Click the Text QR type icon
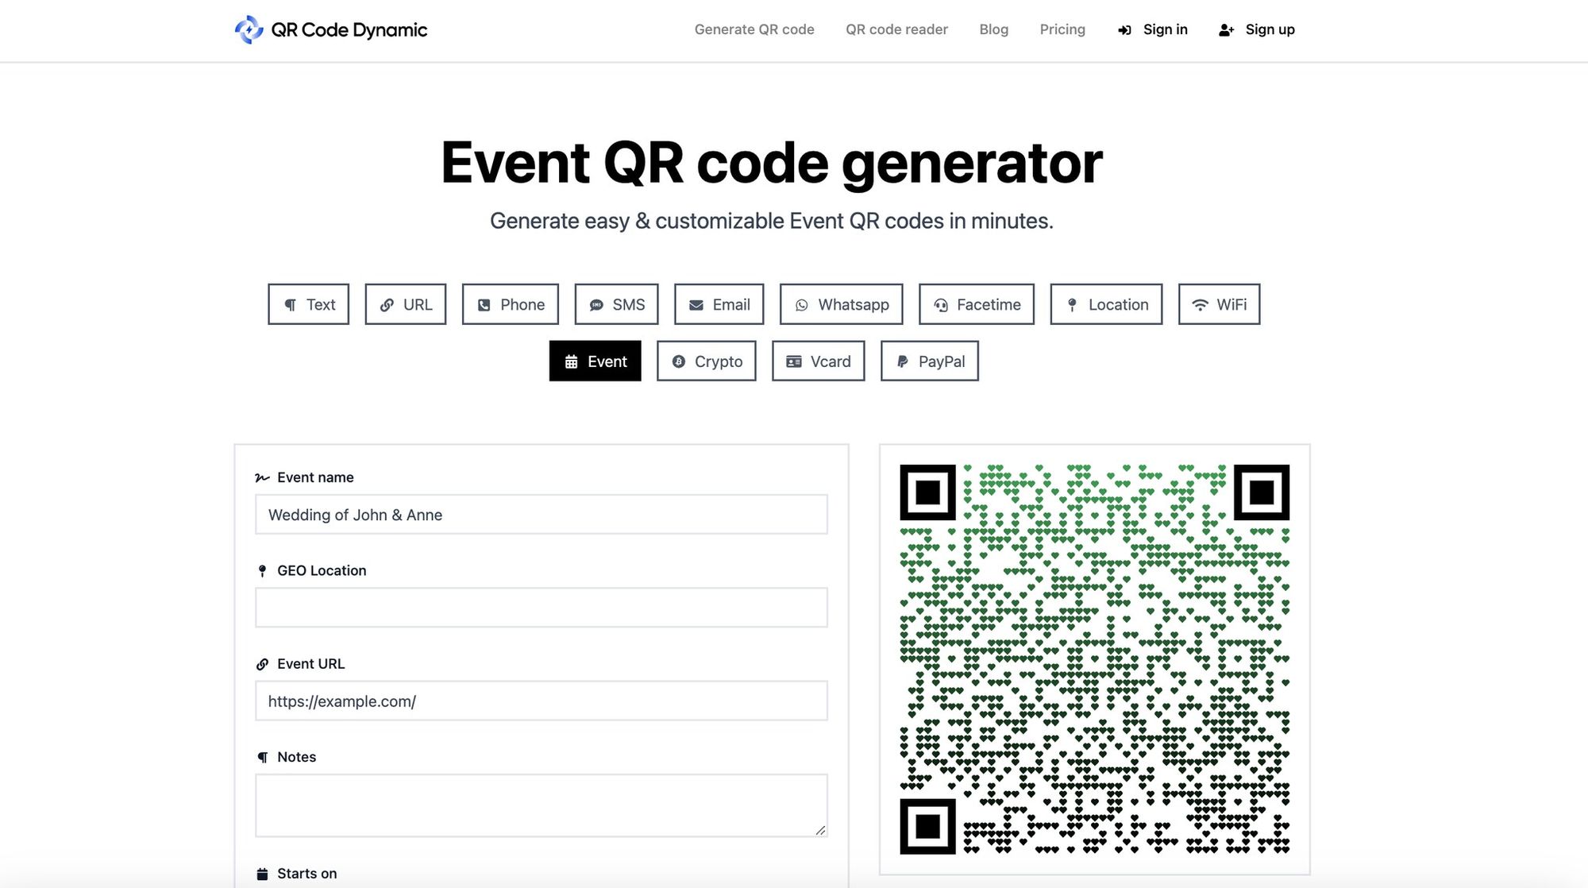 (307, 303)
